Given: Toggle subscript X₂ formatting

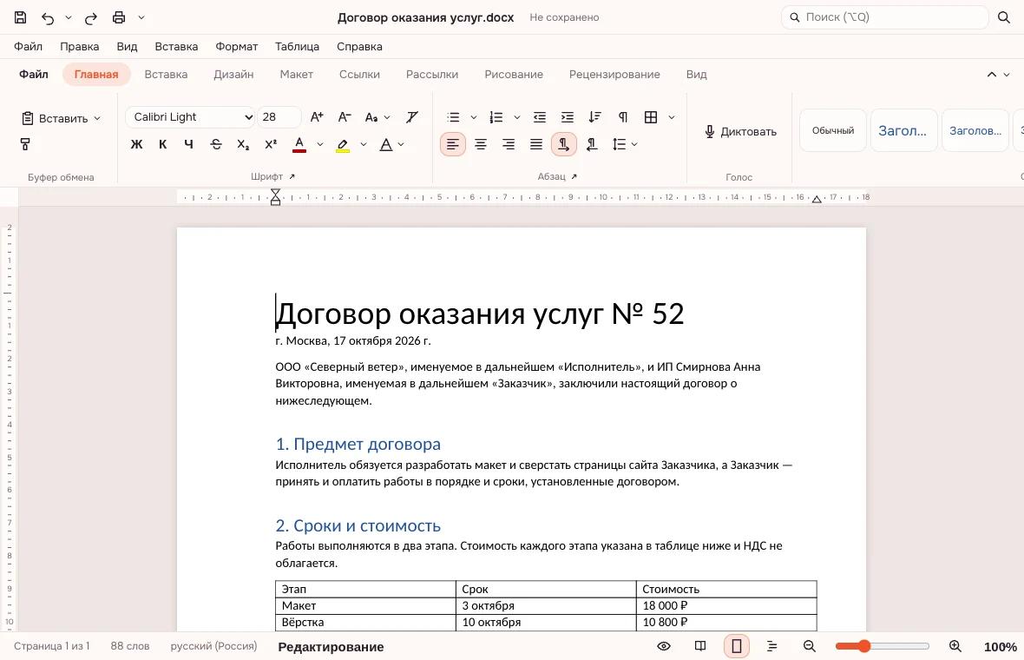Looking at the screenshot, I should coord(243,144).
